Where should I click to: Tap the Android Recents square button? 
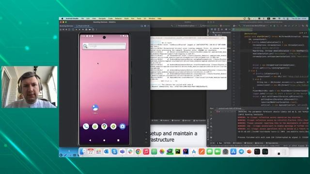coord(118,140)
